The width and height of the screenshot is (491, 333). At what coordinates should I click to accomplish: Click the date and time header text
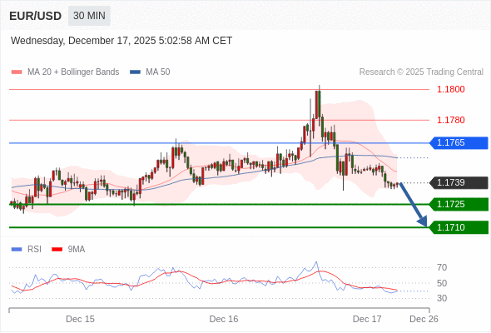point(122,41)
